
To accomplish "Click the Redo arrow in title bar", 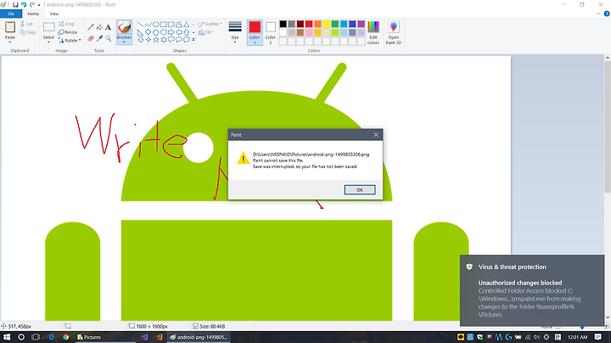I will click(32, 5).
